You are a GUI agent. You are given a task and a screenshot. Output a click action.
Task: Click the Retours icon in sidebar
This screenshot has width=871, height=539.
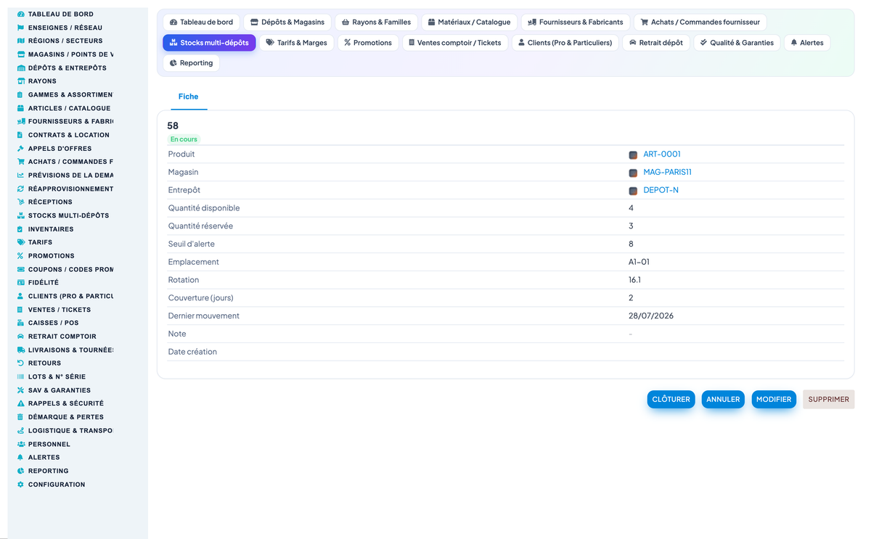(20, 363)
